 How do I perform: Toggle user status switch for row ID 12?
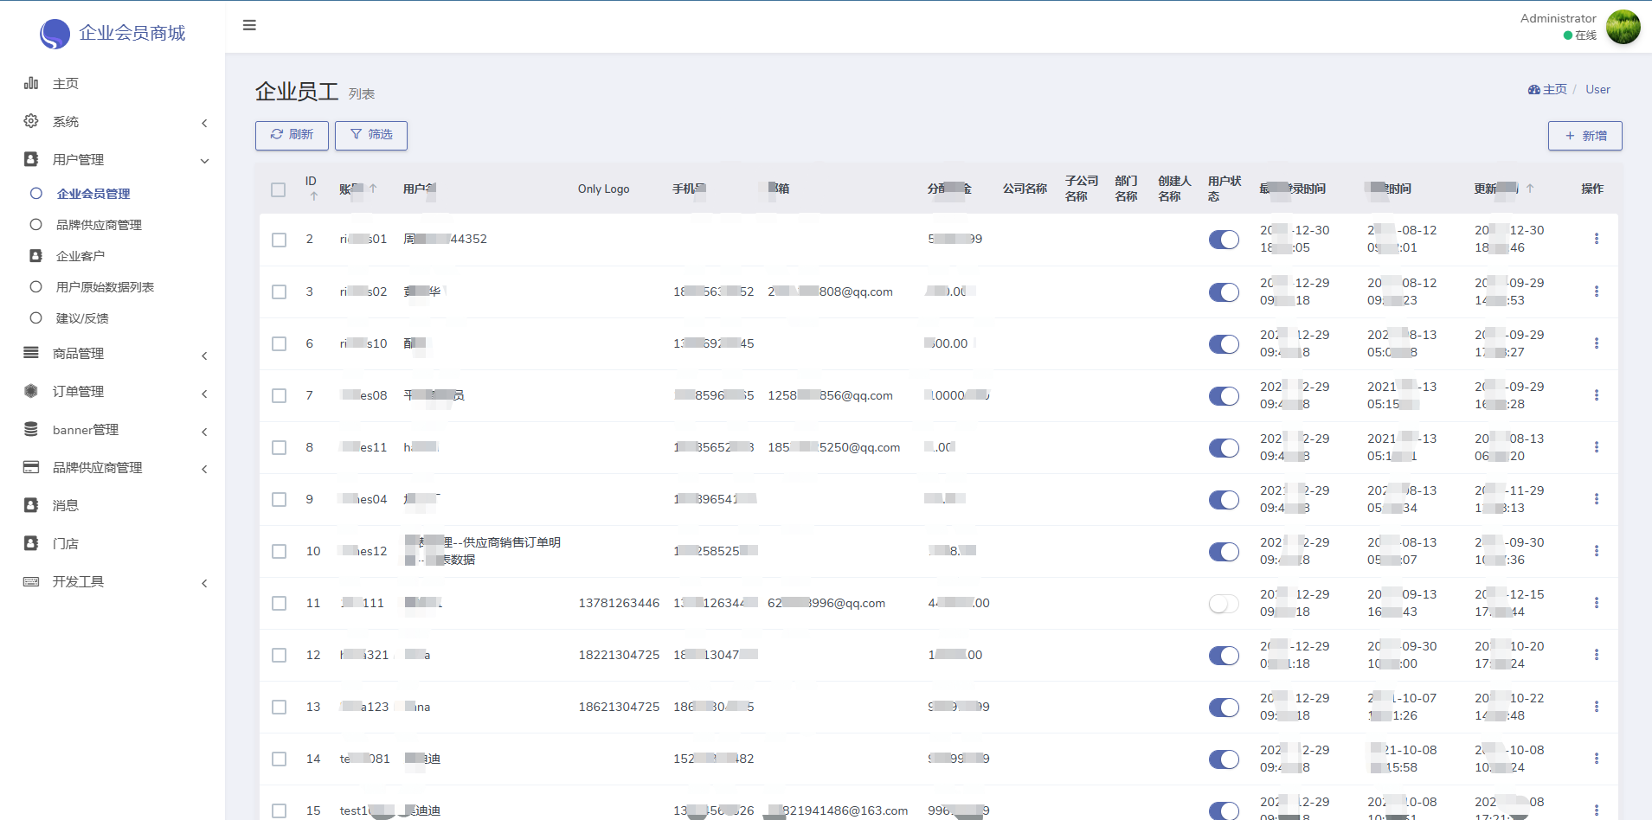click(x=1224, y=656)
